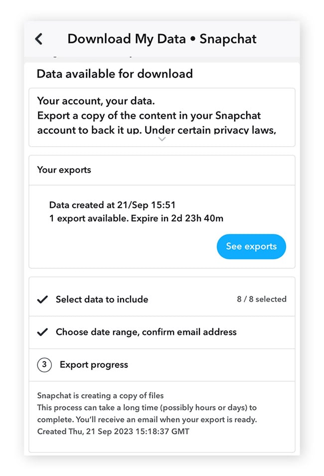Expand the privacy description with the chevron
The image size is (324, 476).
coord(162,139)
